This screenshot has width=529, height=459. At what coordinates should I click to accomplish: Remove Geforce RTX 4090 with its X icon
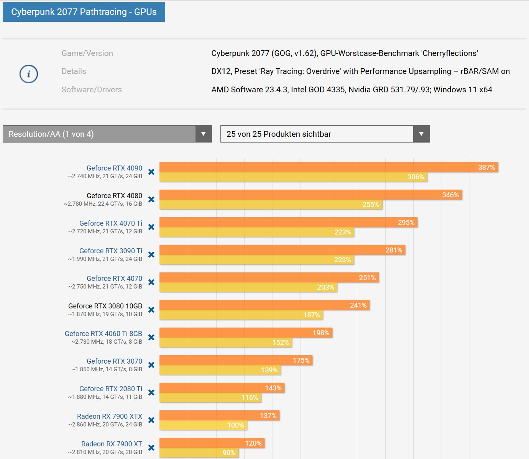[151, 172]
